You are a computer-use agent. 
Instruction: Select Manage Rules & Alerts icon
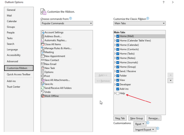pos(43,48)
